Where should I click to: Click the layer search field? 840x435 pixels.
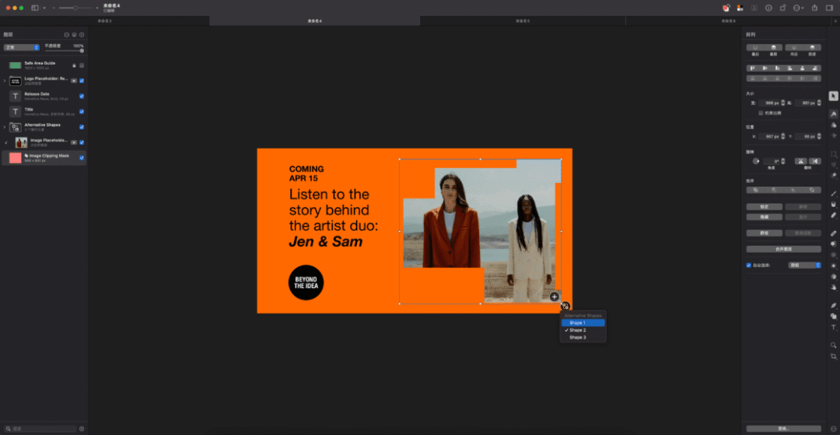tap(40, 429)
